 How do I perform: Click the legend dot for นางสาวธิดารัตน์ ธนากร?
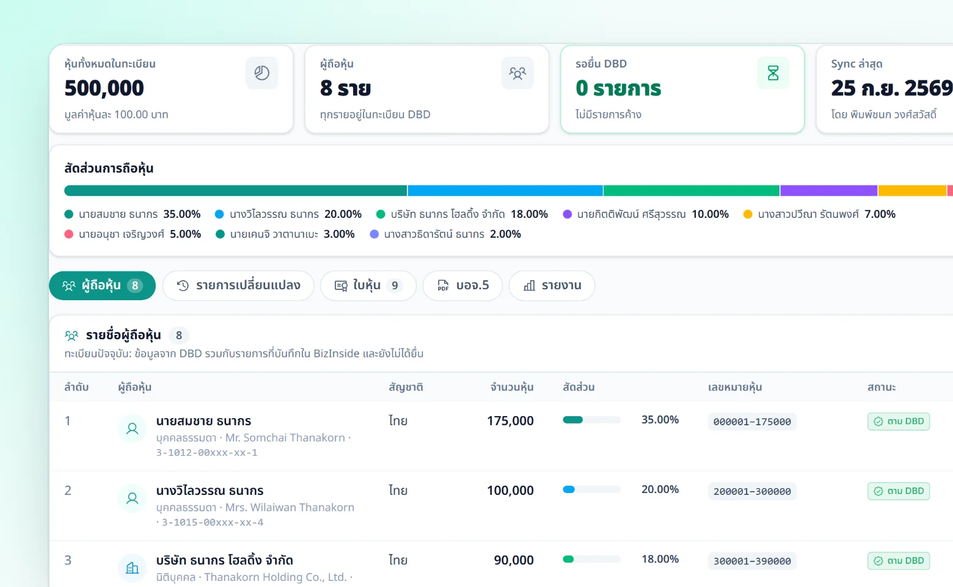click(x=374, y=234)
